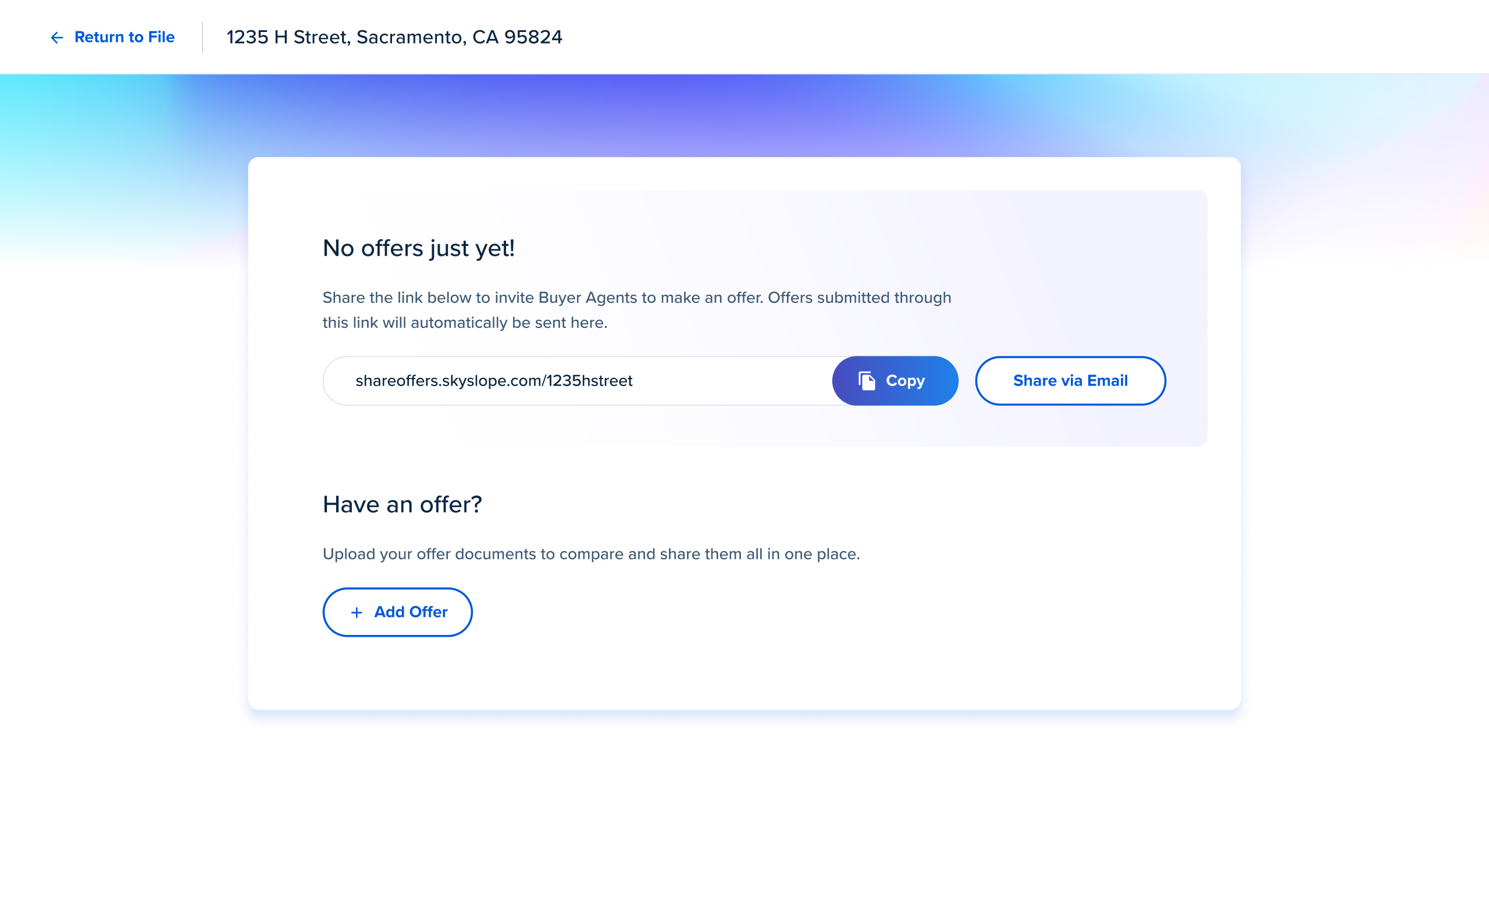Viewport: 1489px width, 910px height.
Task: Click the plus icon for adding offer
Action: [357, 613]
